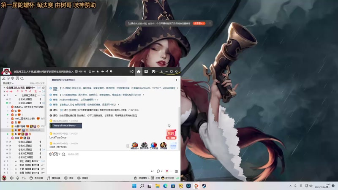Click own avatar in bottom-left corner
The height and width of the screenshot is (190, 338).
pos(4,178)
